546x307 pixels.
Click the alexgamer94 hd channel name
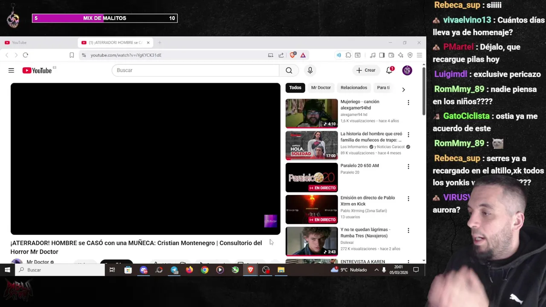click(354, 115)
